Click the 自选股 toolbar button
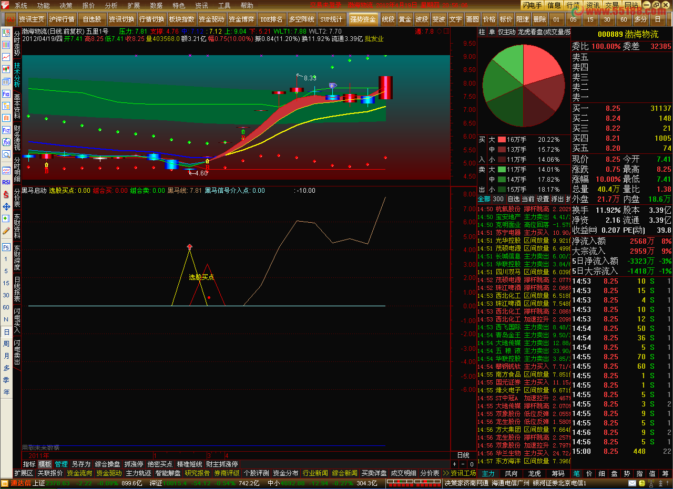This screenshot has width=673, height=489. pos(92,19)
